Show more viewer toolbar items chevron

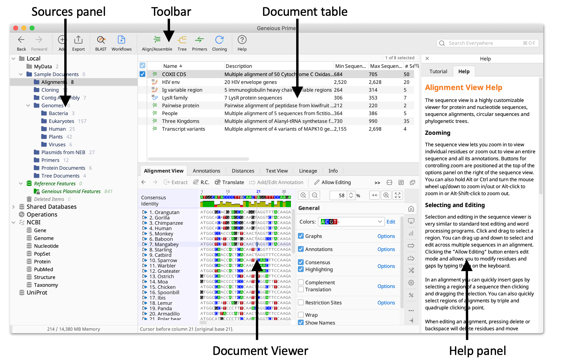[377, 183]
